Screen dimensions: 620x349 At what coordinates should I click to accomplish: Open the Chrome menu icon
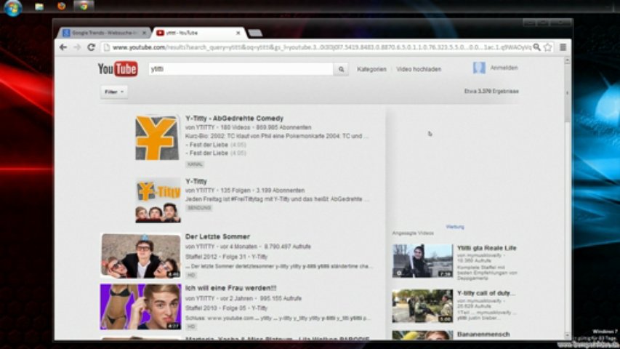coord(563,47)
